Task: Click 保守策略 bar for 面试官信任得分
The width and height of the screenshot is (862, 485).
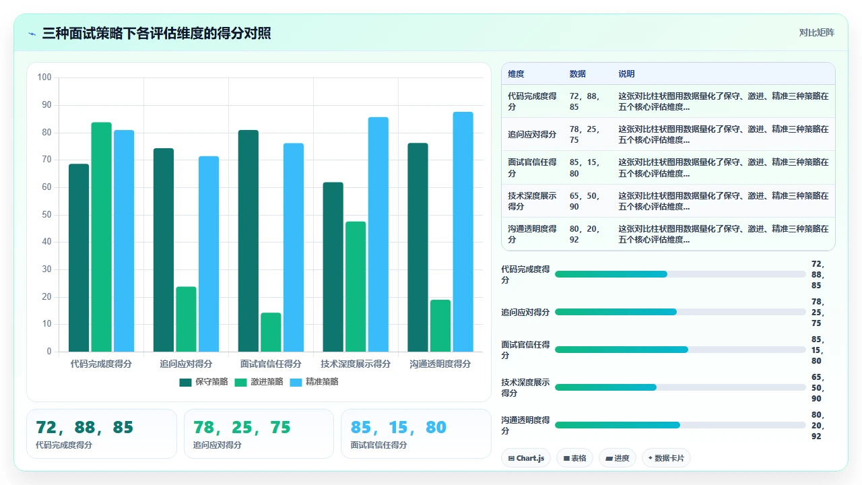Action: click(x=248, y=241)
